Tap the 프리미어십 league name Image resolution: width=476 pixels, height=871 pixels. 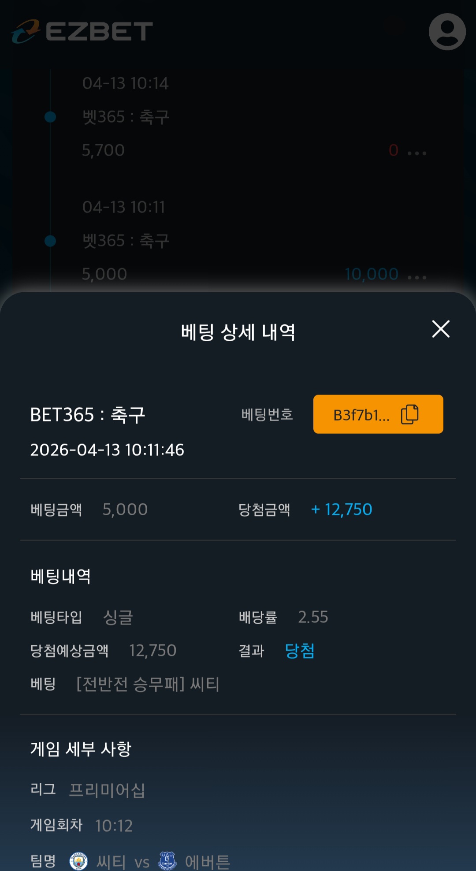(x=107, y=790)
